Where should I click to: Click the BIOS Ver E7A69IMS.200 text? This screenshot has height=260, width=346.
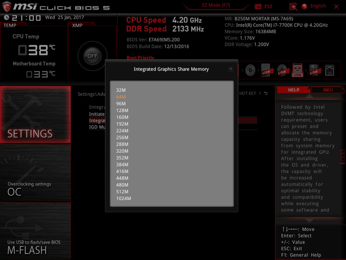coord(153,39)
